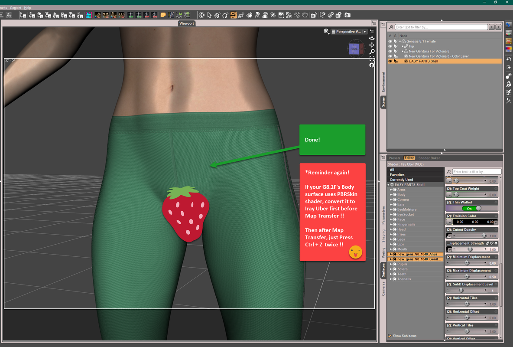Switch Thin Walled toggle off
Image resolution: width=513 pixels, height=347 pixels.
(x=471, y=208)
